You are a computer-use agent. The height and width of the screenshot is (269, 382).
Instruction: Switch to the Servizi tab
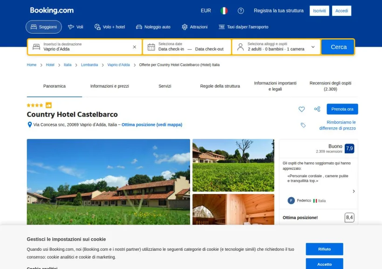pos(165,86)
